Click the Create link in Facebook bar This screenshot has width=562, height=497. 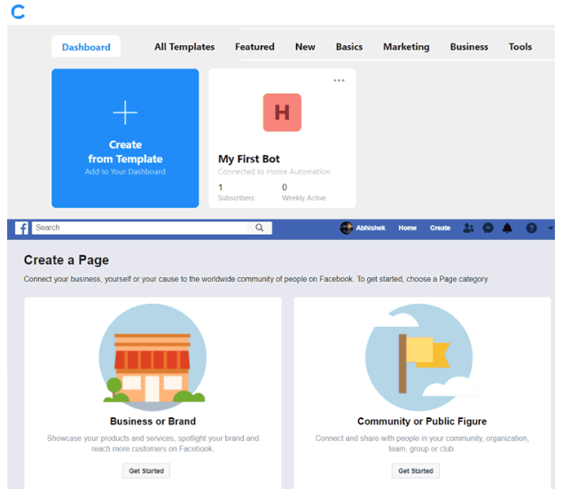pyautogui.click(x=440, y=228)
